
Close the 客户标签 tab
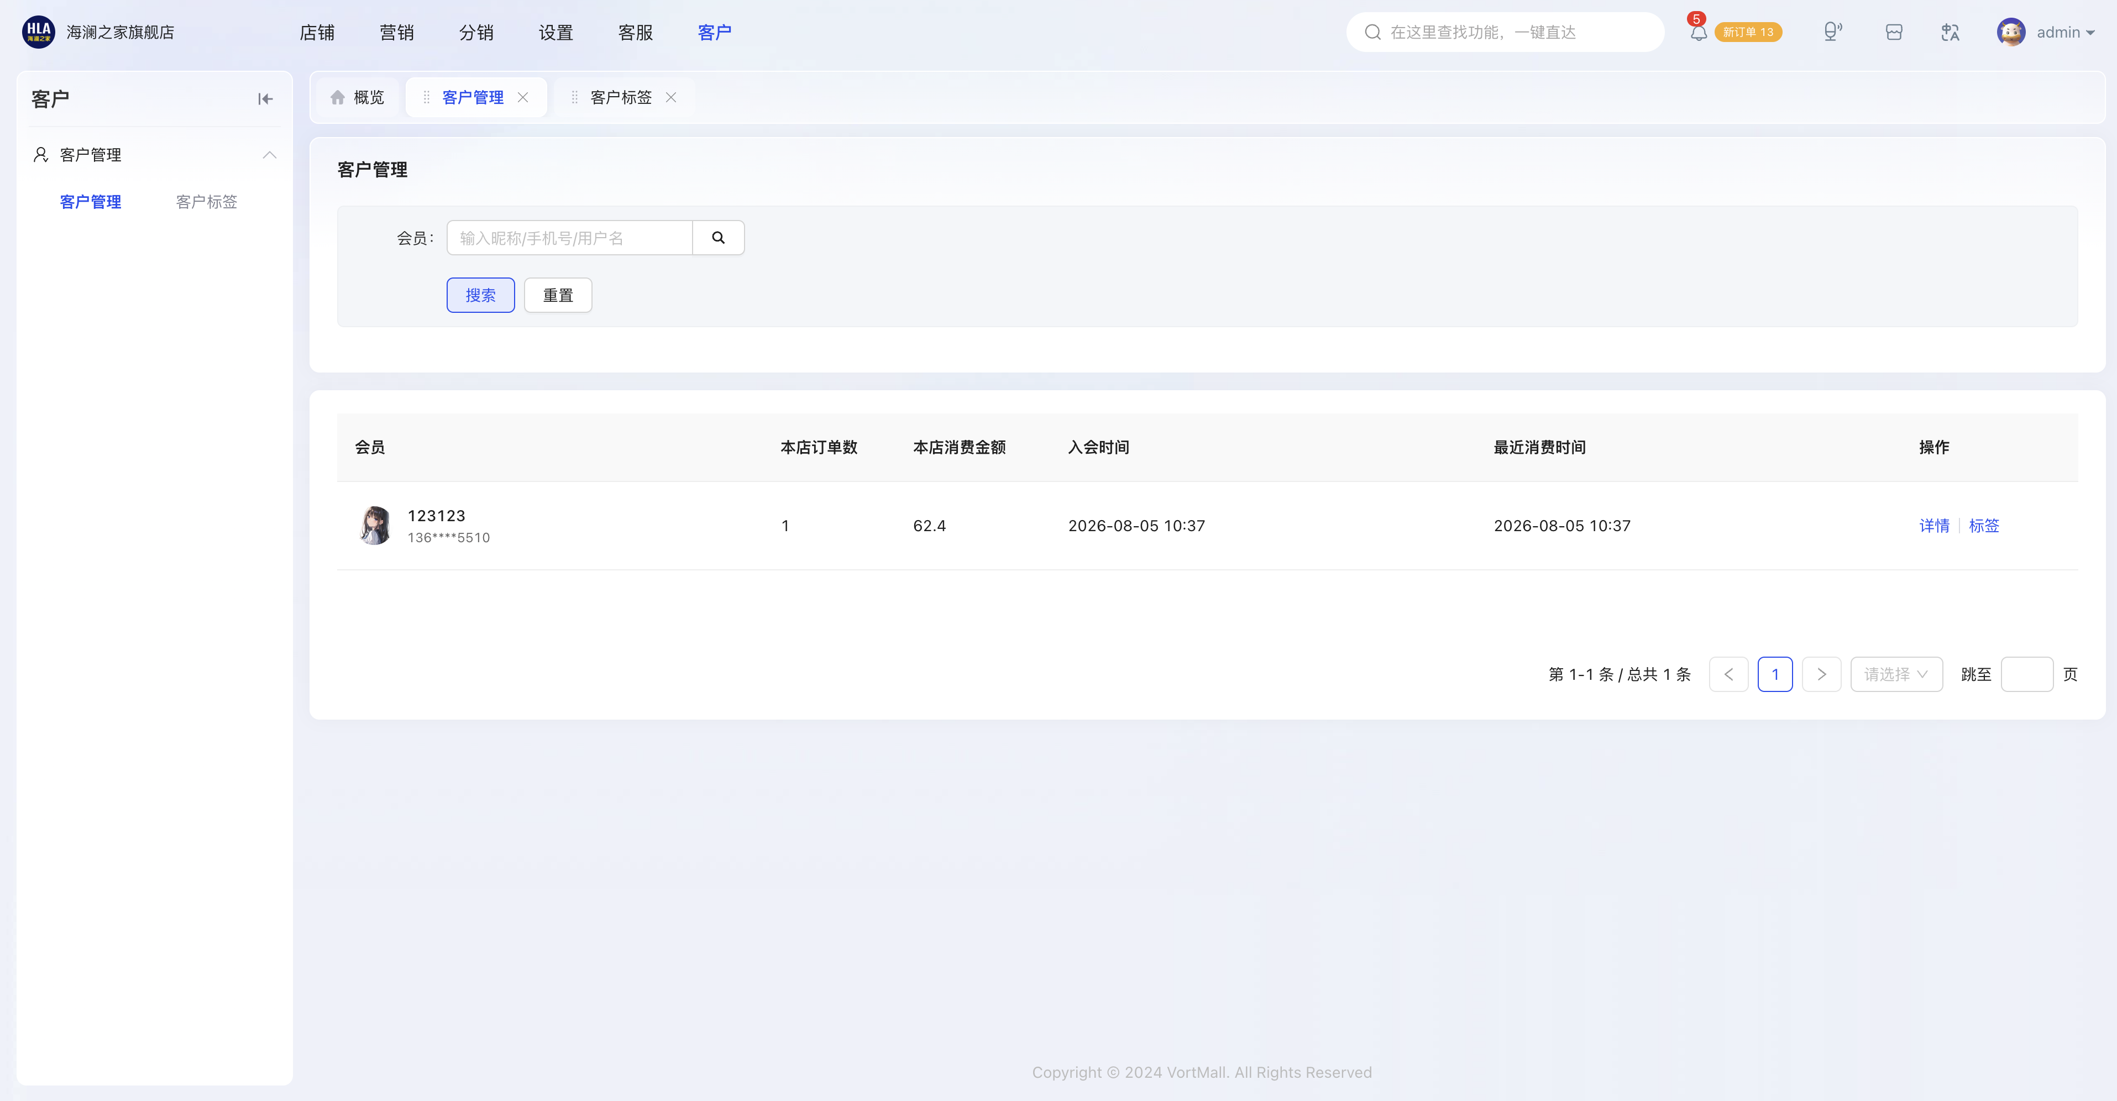670,97
